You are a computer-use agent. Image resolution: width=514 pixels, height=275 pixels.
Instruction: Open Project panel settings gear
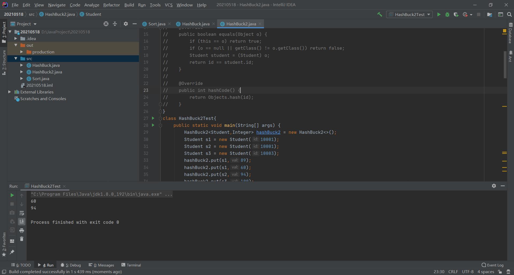pyautogui.click(x=126, y=24)
